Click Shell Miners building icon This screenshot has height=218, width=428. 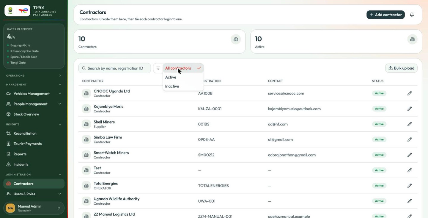(86, 124)
